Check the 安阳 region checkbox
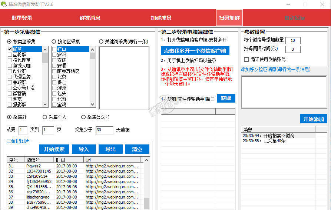The height and width of the screenshot is (210, 331). (x=54, y=54)
